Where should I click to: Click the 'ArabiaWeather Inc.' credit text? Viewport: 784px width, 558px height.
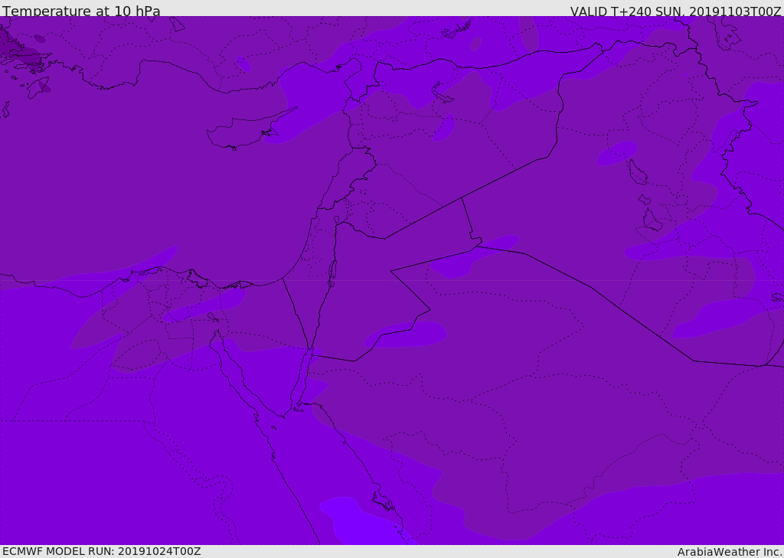(x=730, y=552)
